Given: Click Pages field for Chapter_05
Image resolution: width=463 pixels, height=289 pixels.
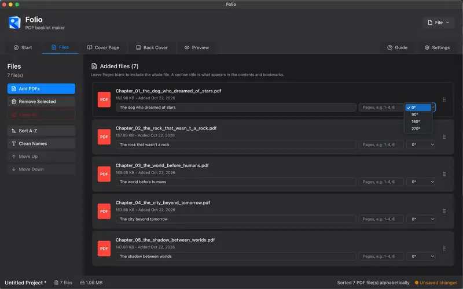Looking at the screenshot, I should point(381,256).
